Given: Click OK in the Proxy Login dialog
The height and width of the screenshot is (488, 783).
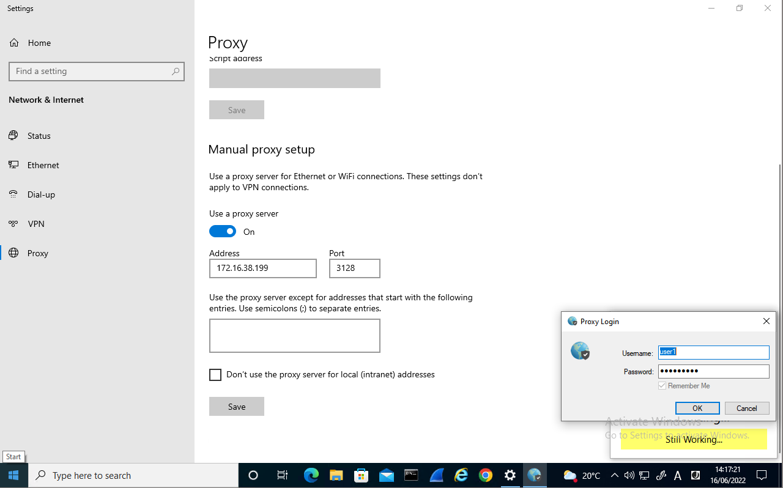Looking at the screenshot, I should 697,408.
